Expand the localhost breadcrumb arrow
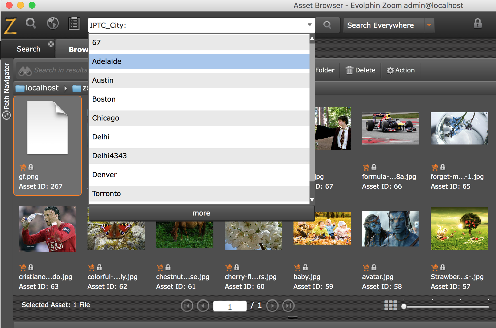 [66, 88]
